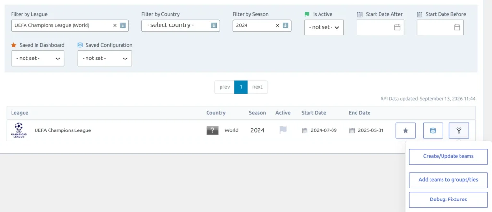
Task: Click the API Data updated timestamp
Action: (x=428, y=99)
